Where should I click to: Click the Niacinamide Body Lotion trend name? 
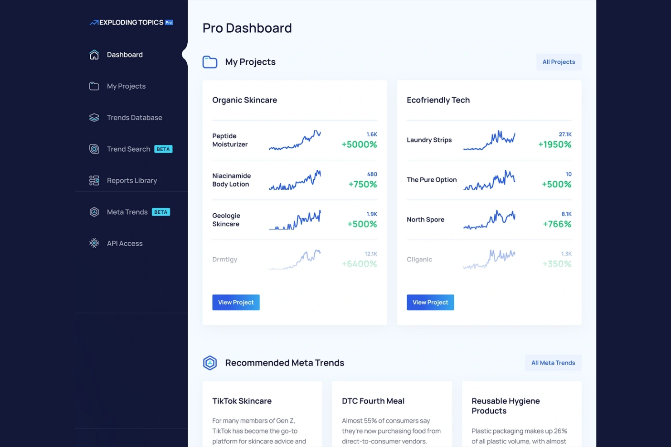[x=231, y=180]
